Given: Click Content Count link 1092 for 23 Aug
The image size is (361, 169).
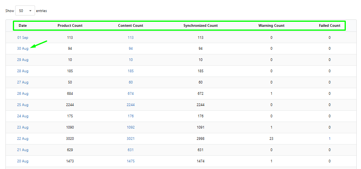Looking at the screenshot, I should point(131,127).
